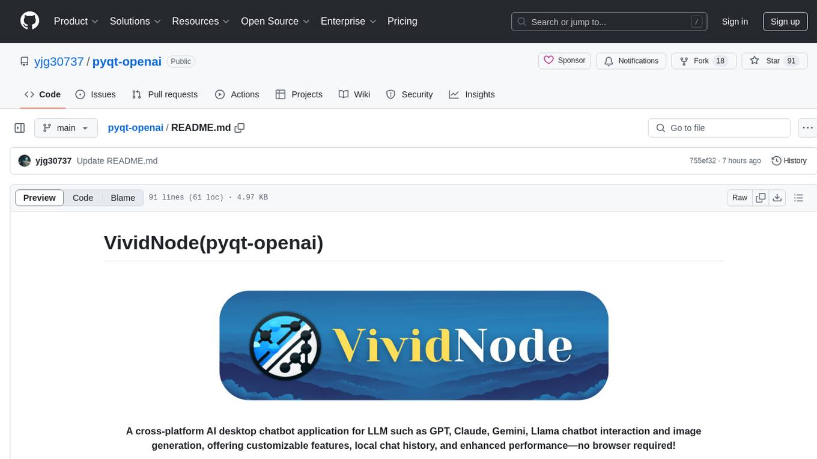Click pyqt-openai in the file breadcrumb

136,127
